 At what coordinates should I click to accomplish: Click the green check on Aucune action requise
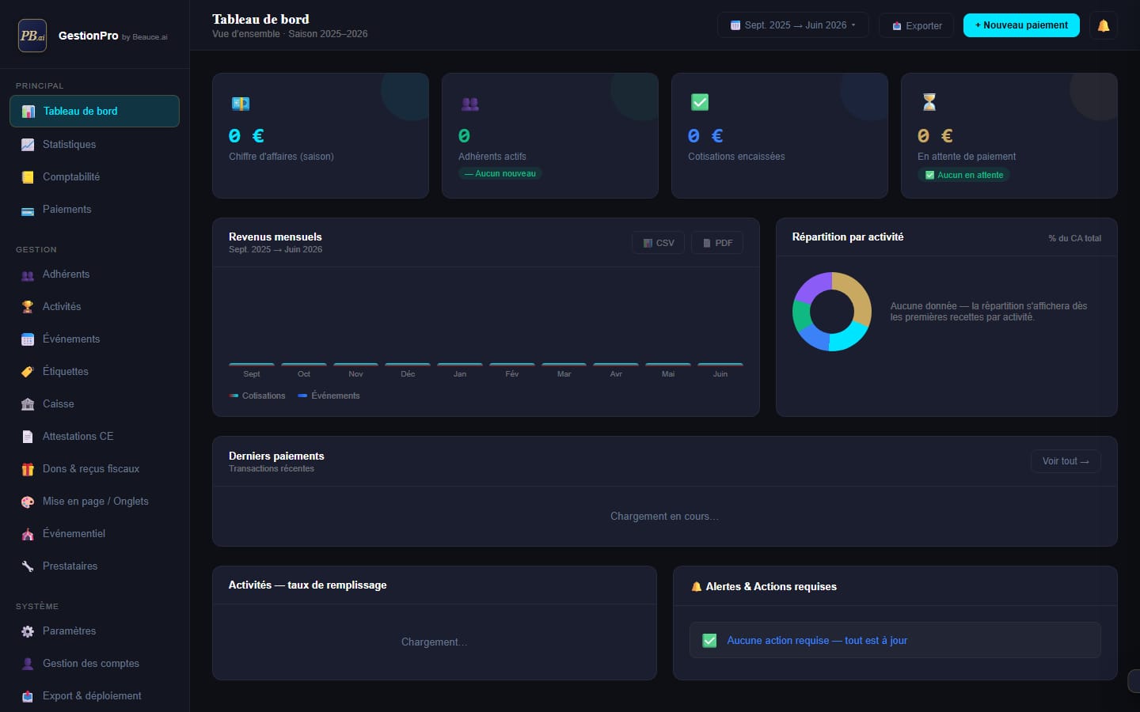click(709, 641)
